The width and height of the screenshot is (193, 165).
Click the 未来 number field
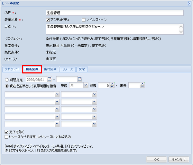[x=134, y=85]
